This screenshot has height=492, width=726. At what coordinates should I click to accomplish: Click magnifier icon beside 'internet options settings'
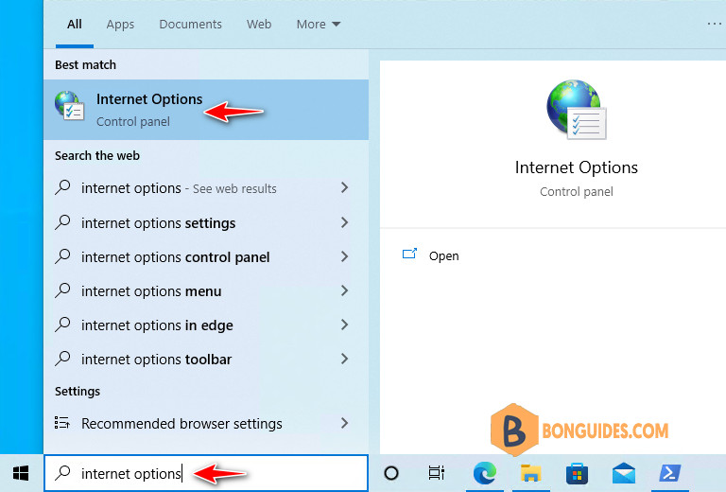(x=62, y=222)
